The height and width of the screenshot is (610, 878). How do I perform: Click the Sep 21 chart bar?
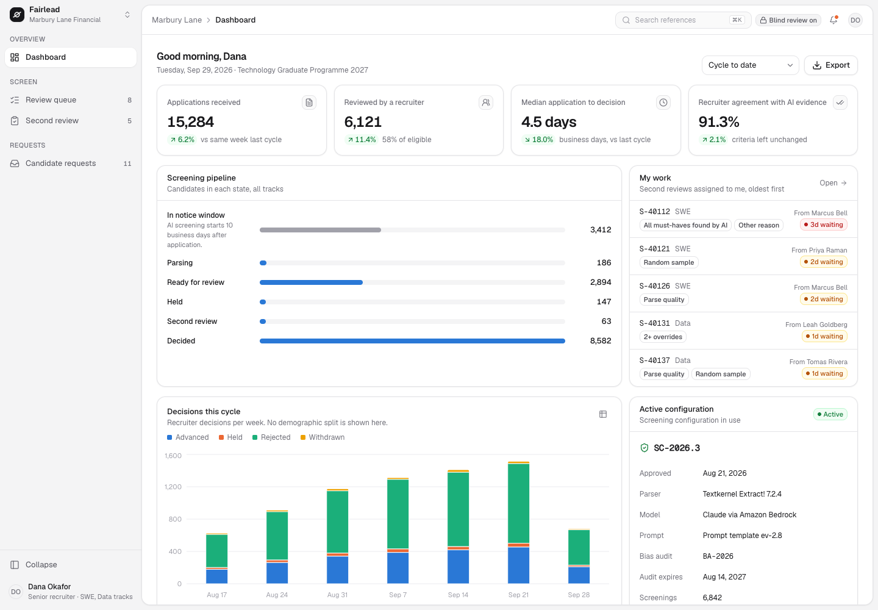519,523
